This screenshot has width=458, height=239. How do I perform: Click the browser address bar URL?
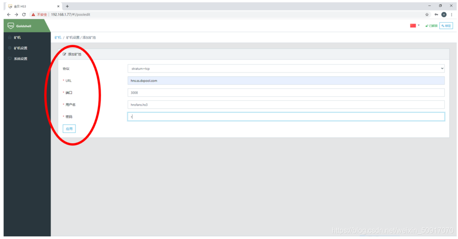coord(70,14)
